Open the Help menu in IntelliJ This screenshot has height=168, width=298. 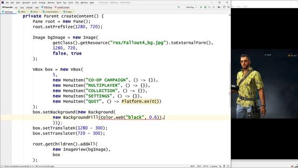[x=92, y=3]
